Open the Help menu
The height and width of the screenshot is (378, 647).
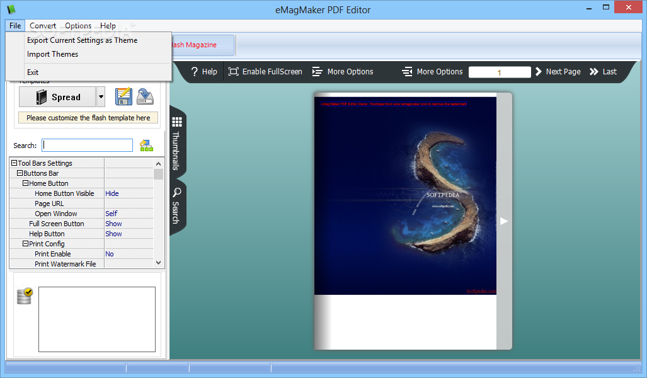tap(108, 26)
